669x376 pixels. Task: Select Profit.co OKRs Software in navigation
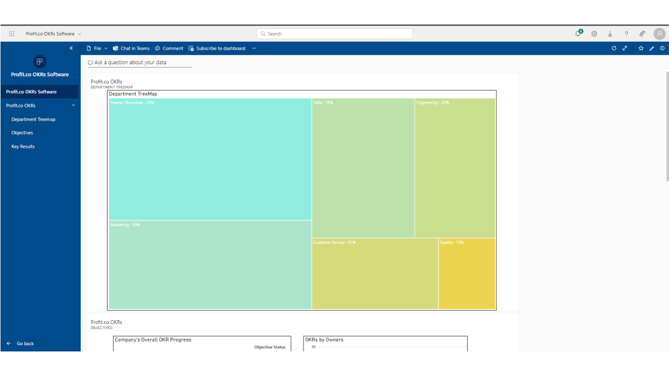(40, 92)
